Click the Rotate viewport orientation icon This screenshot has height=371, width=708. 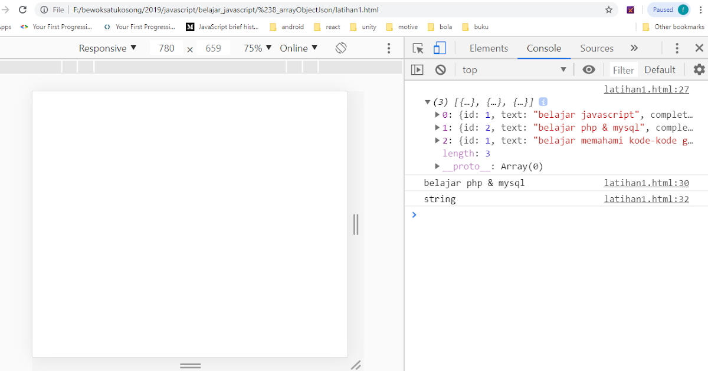(341, 48)
